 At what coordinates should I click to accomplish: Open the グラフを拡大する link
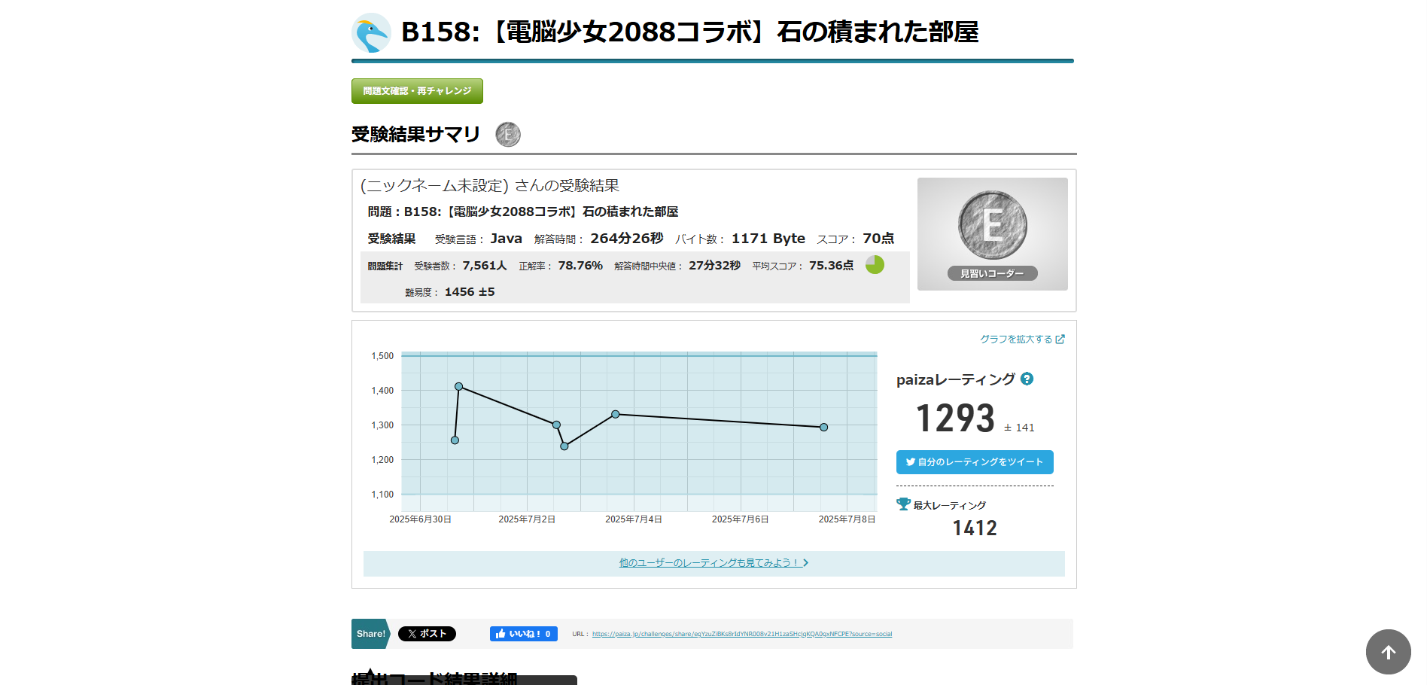[x=1021, y=339]
